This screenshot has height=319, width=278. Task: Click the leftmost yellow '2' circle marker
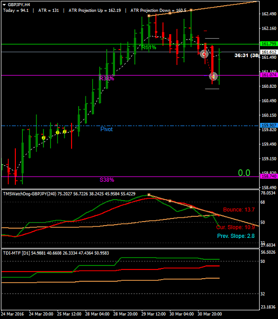click(43, 138)
